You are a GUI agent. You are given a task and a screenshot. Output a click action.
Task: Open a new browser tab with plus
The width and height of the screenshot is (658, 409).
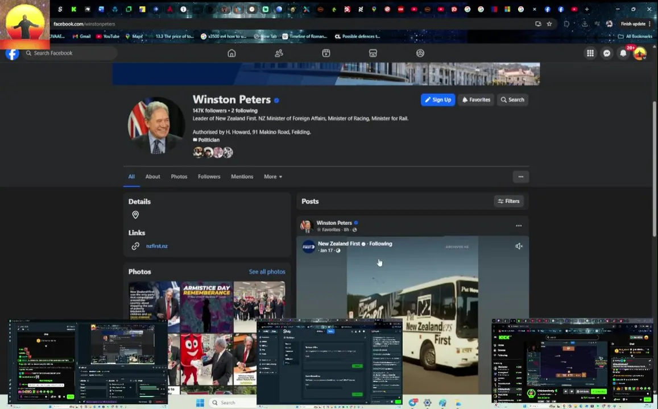coord(587,9)
